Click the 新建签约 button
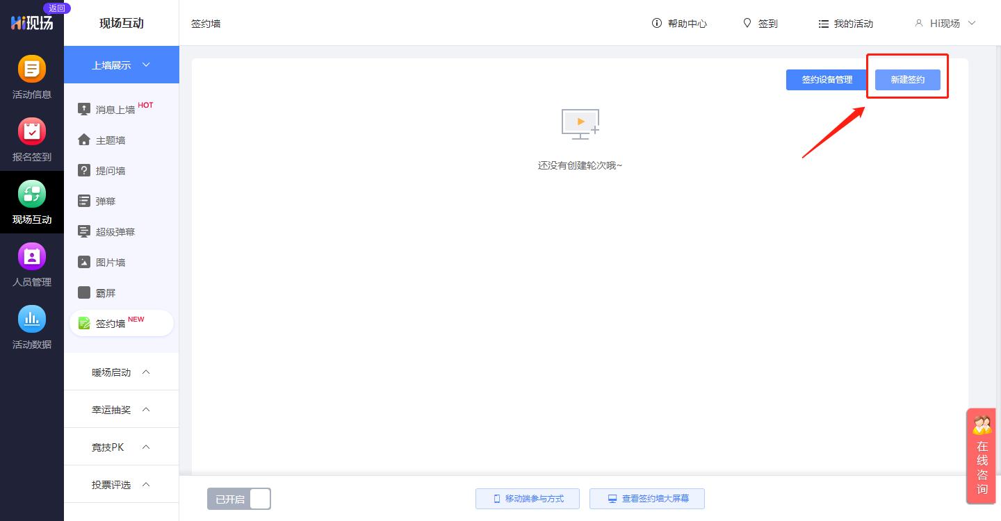1001x521 pixels. pyautogui.click(x=906, y=79)
